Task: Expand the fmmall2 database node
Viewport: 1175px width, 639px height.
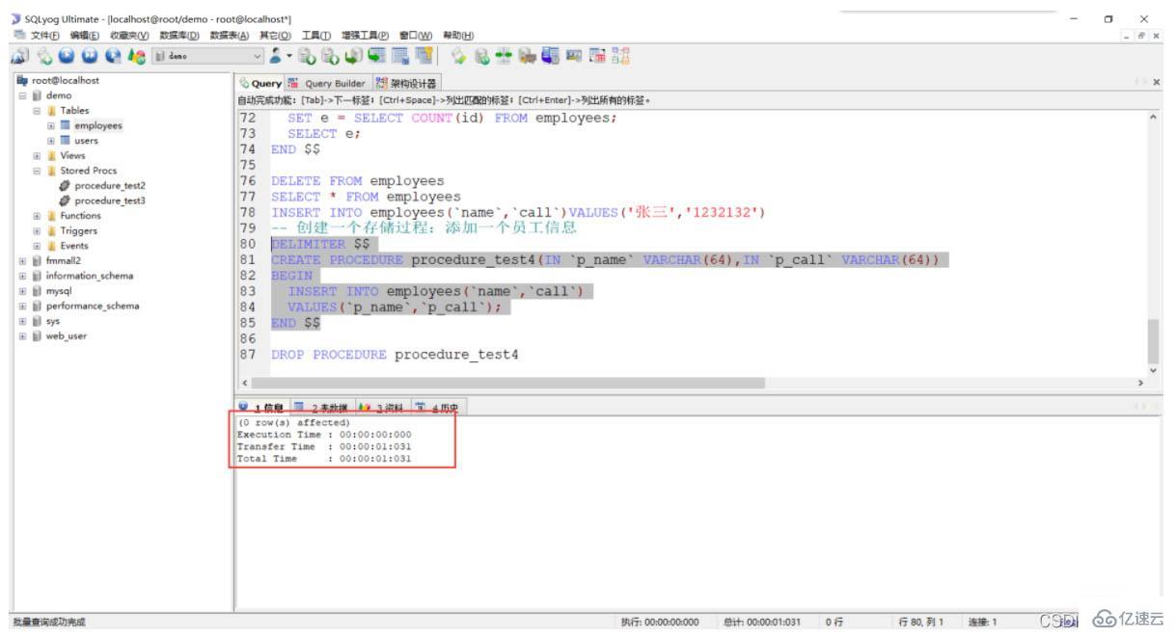Action: 21,260
